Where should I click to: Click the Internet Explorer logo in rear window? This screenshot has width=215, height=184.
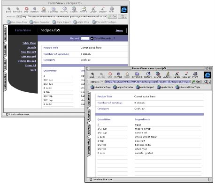click(124, 10)
